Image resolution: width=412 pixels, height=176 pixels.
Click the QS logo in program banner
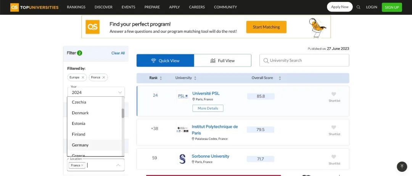[x=92, y=27]
